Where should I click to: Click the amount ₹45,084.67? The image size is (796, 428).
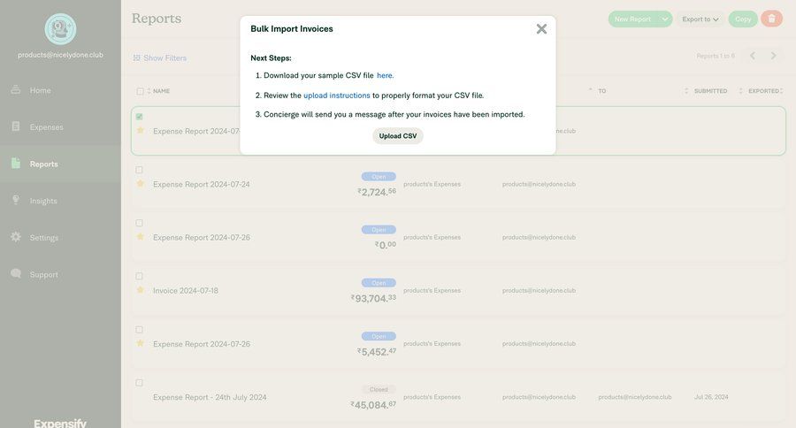click(373, 405)
